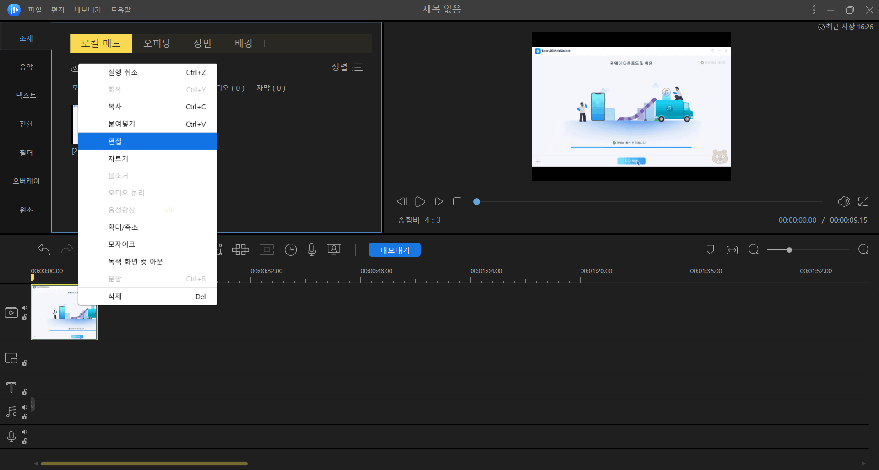Toggle lock on the text track
Screen dimensions: 879x470
(x=25, y=392)
